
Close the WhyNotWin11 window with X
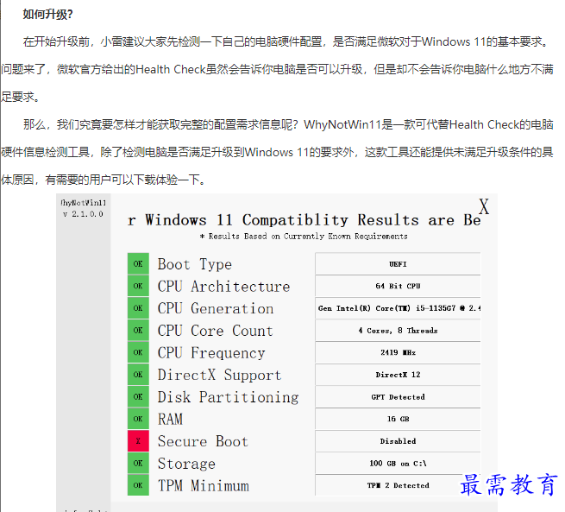pos(484,206)
